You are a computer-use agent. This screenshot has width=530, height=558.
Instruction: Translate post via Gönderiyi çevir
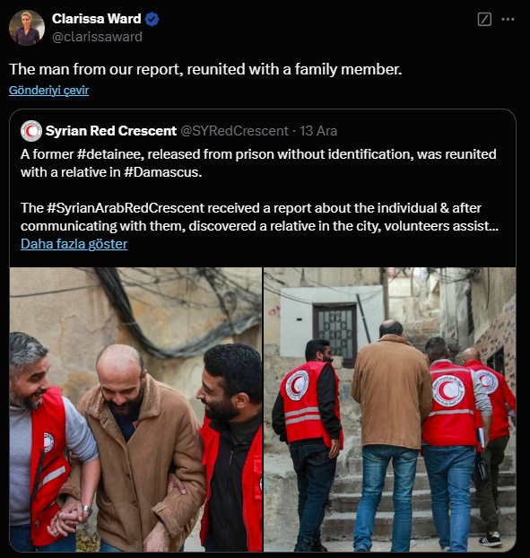(48, 90)
